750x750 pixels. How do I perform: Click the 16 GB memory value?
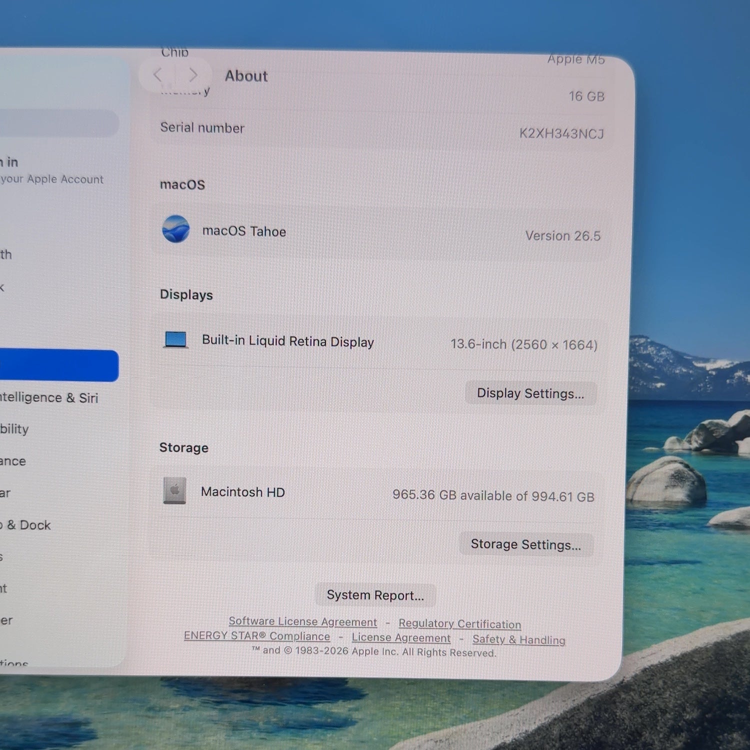(586, 96)
